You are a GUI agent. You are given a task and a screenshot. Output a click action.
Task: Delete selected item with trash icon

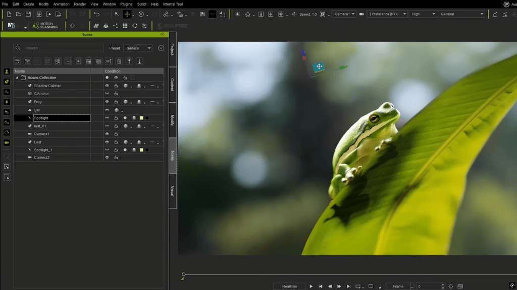(x=119, y=61)
